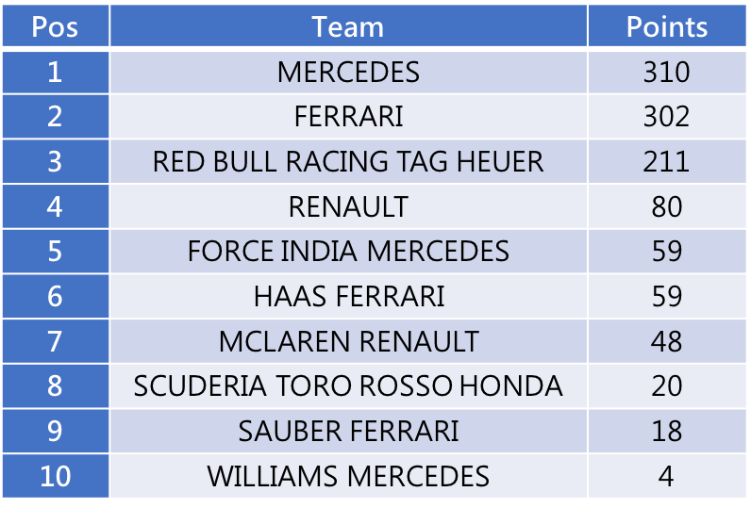Image resolution: width=751 pixels, height=508 pixels.
Task: Click the 48 points cell
Action: click(667, 341)
